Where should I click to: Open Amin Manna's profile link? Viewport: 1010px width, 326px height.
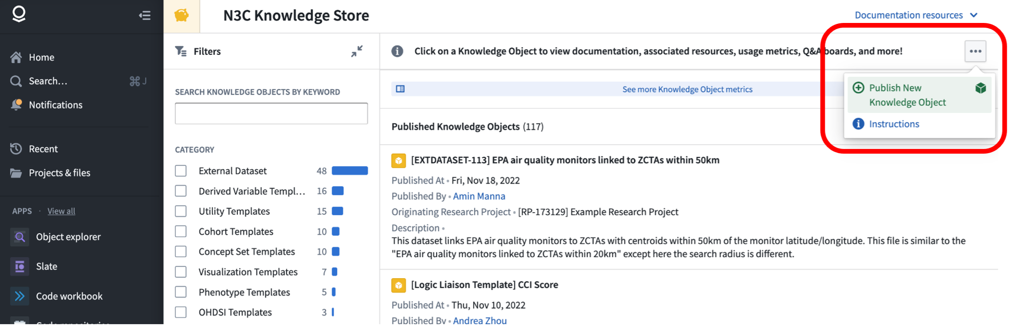479,196
